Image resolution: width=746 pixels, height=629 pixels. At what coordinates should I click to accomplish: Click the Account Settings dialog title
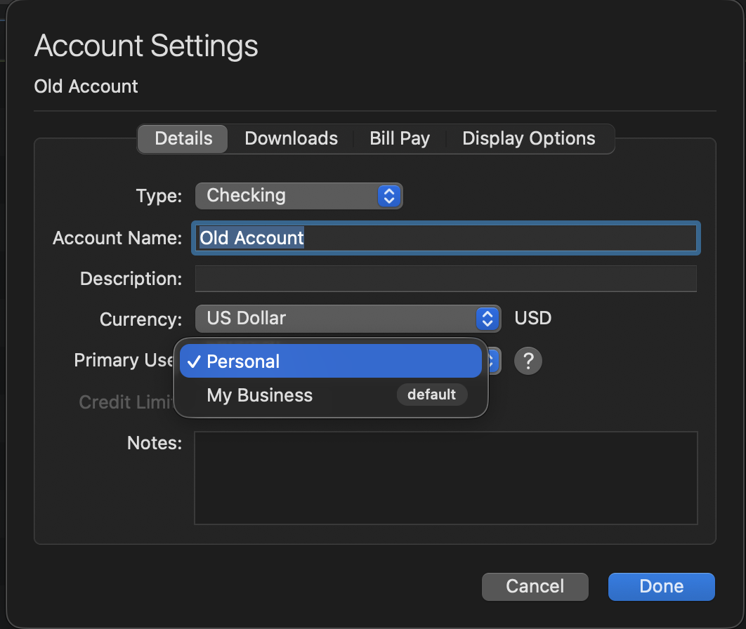146,46
